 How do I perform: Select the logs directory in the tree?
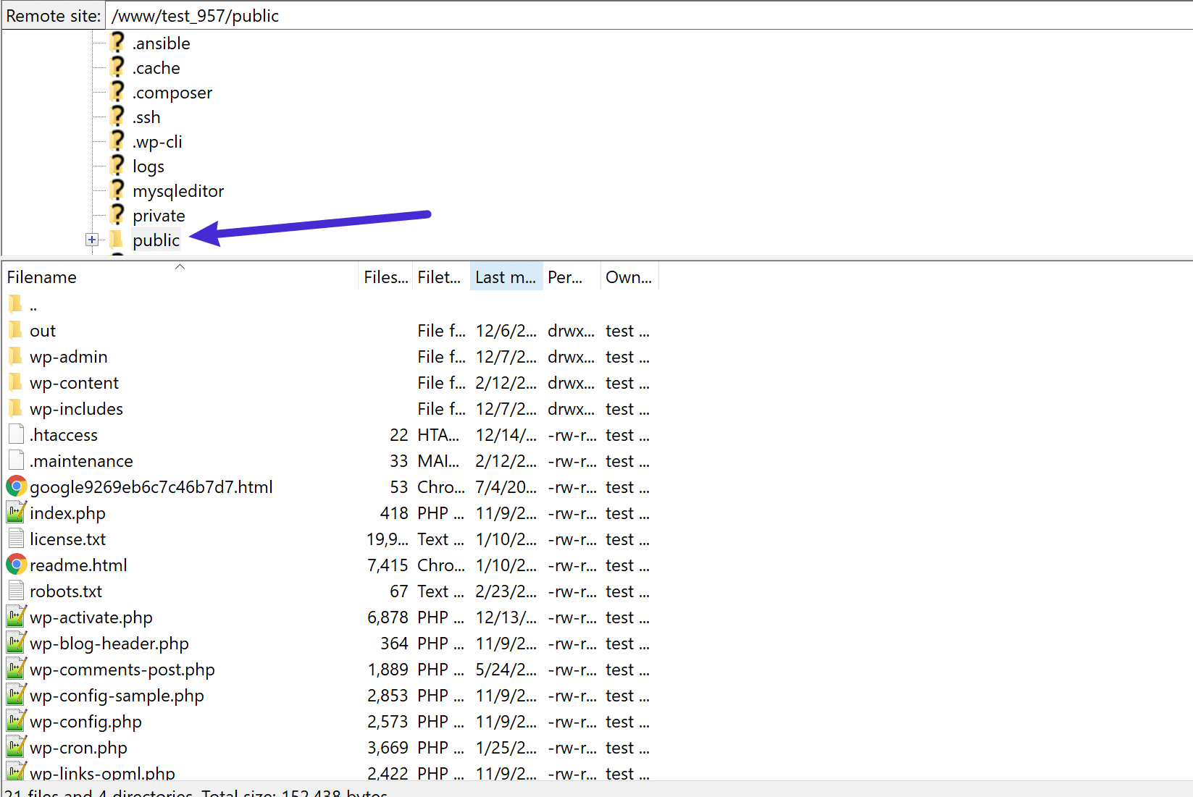pos(148,166)
